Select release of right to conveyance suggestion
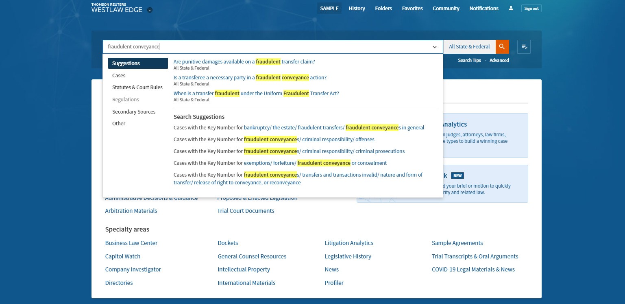 (x=298, y=179)
